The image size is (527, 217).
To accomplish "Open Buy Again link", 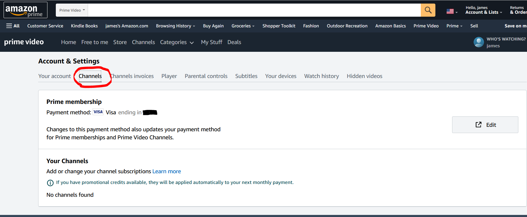I will click(x=213, y=26).
